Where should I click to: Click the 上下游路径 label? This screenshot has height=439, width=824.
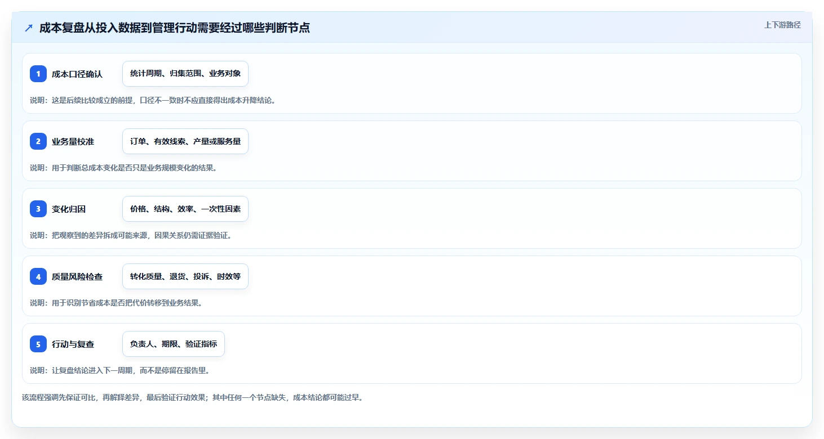tap(782, 25)
